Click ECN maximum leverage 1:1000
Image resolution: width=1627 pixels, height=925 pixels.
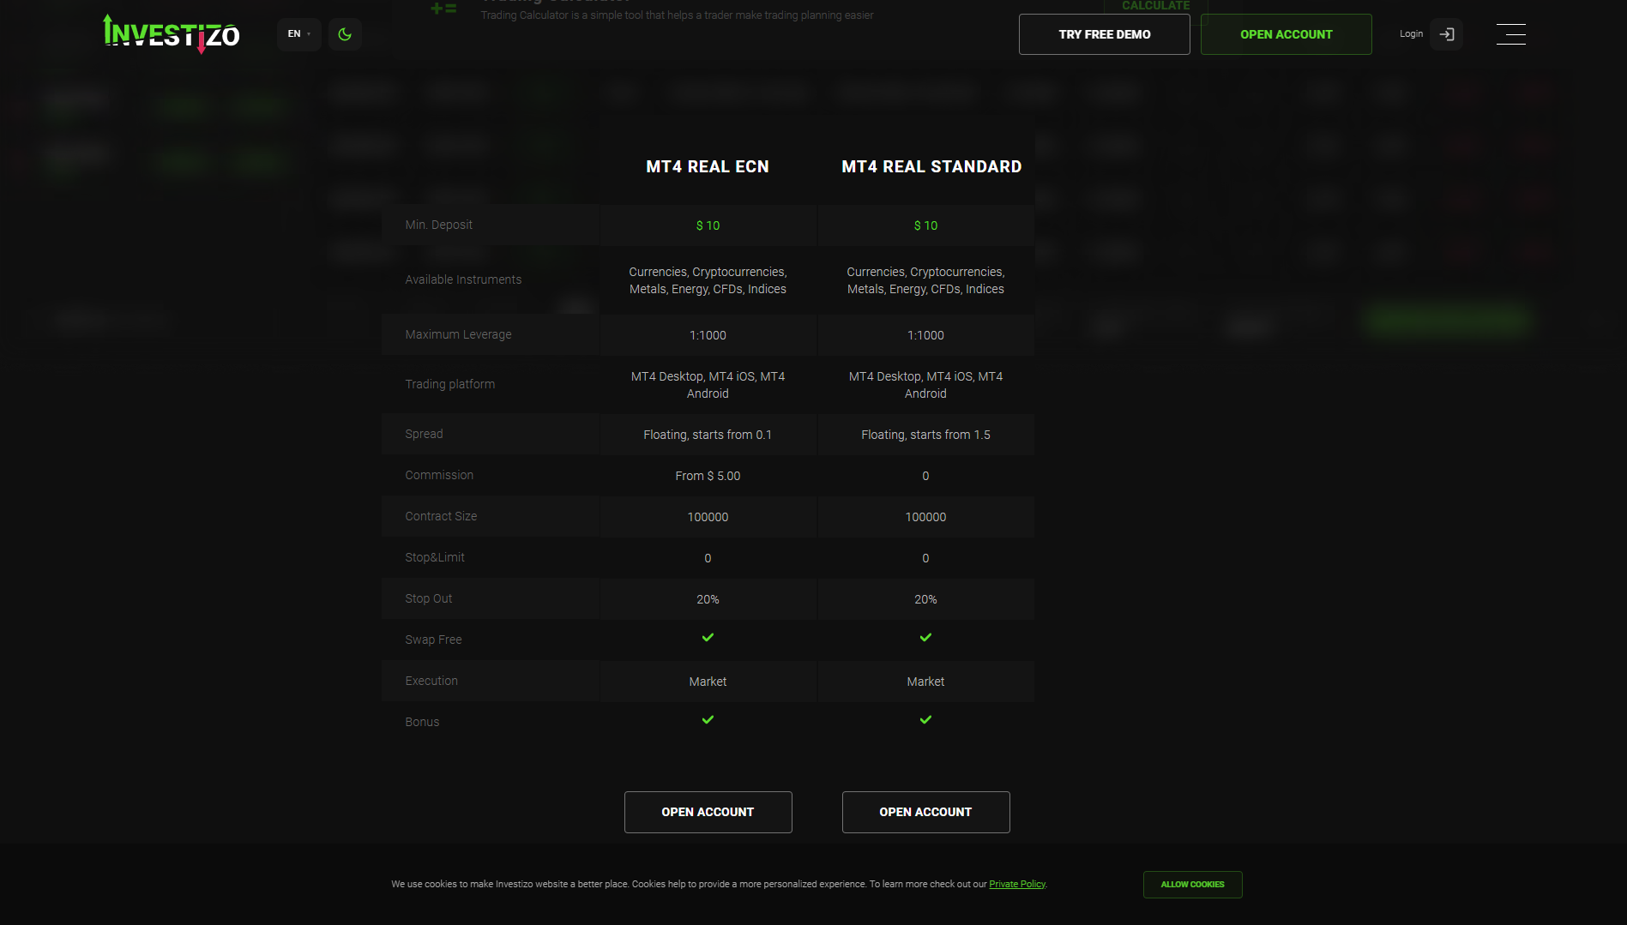pos(708,335)
